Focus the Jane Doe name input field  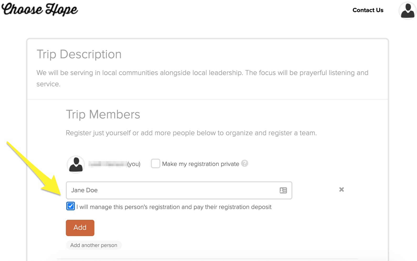179,190
